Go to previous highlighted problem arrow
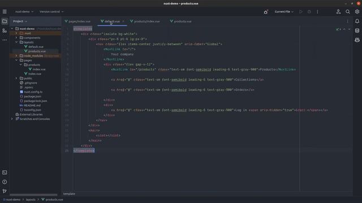Screen dimensions: 362x203 tap(344, 29)
